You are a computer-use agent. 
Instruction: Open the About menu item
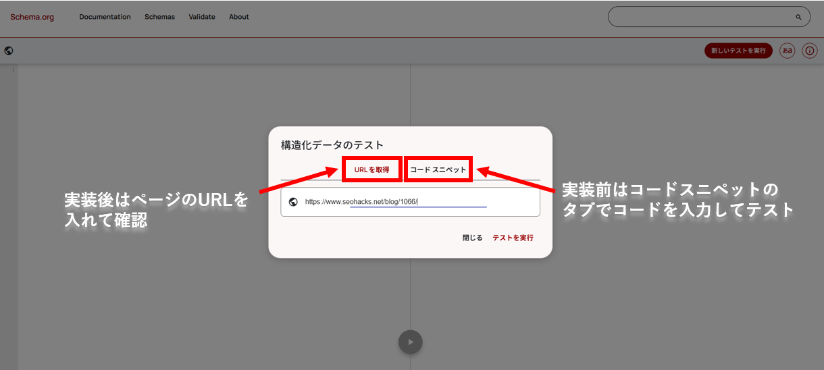coord(239,17)
